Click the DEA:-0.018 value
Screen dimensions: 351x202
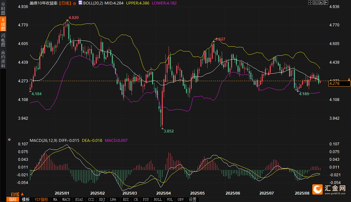pos(92,141)
